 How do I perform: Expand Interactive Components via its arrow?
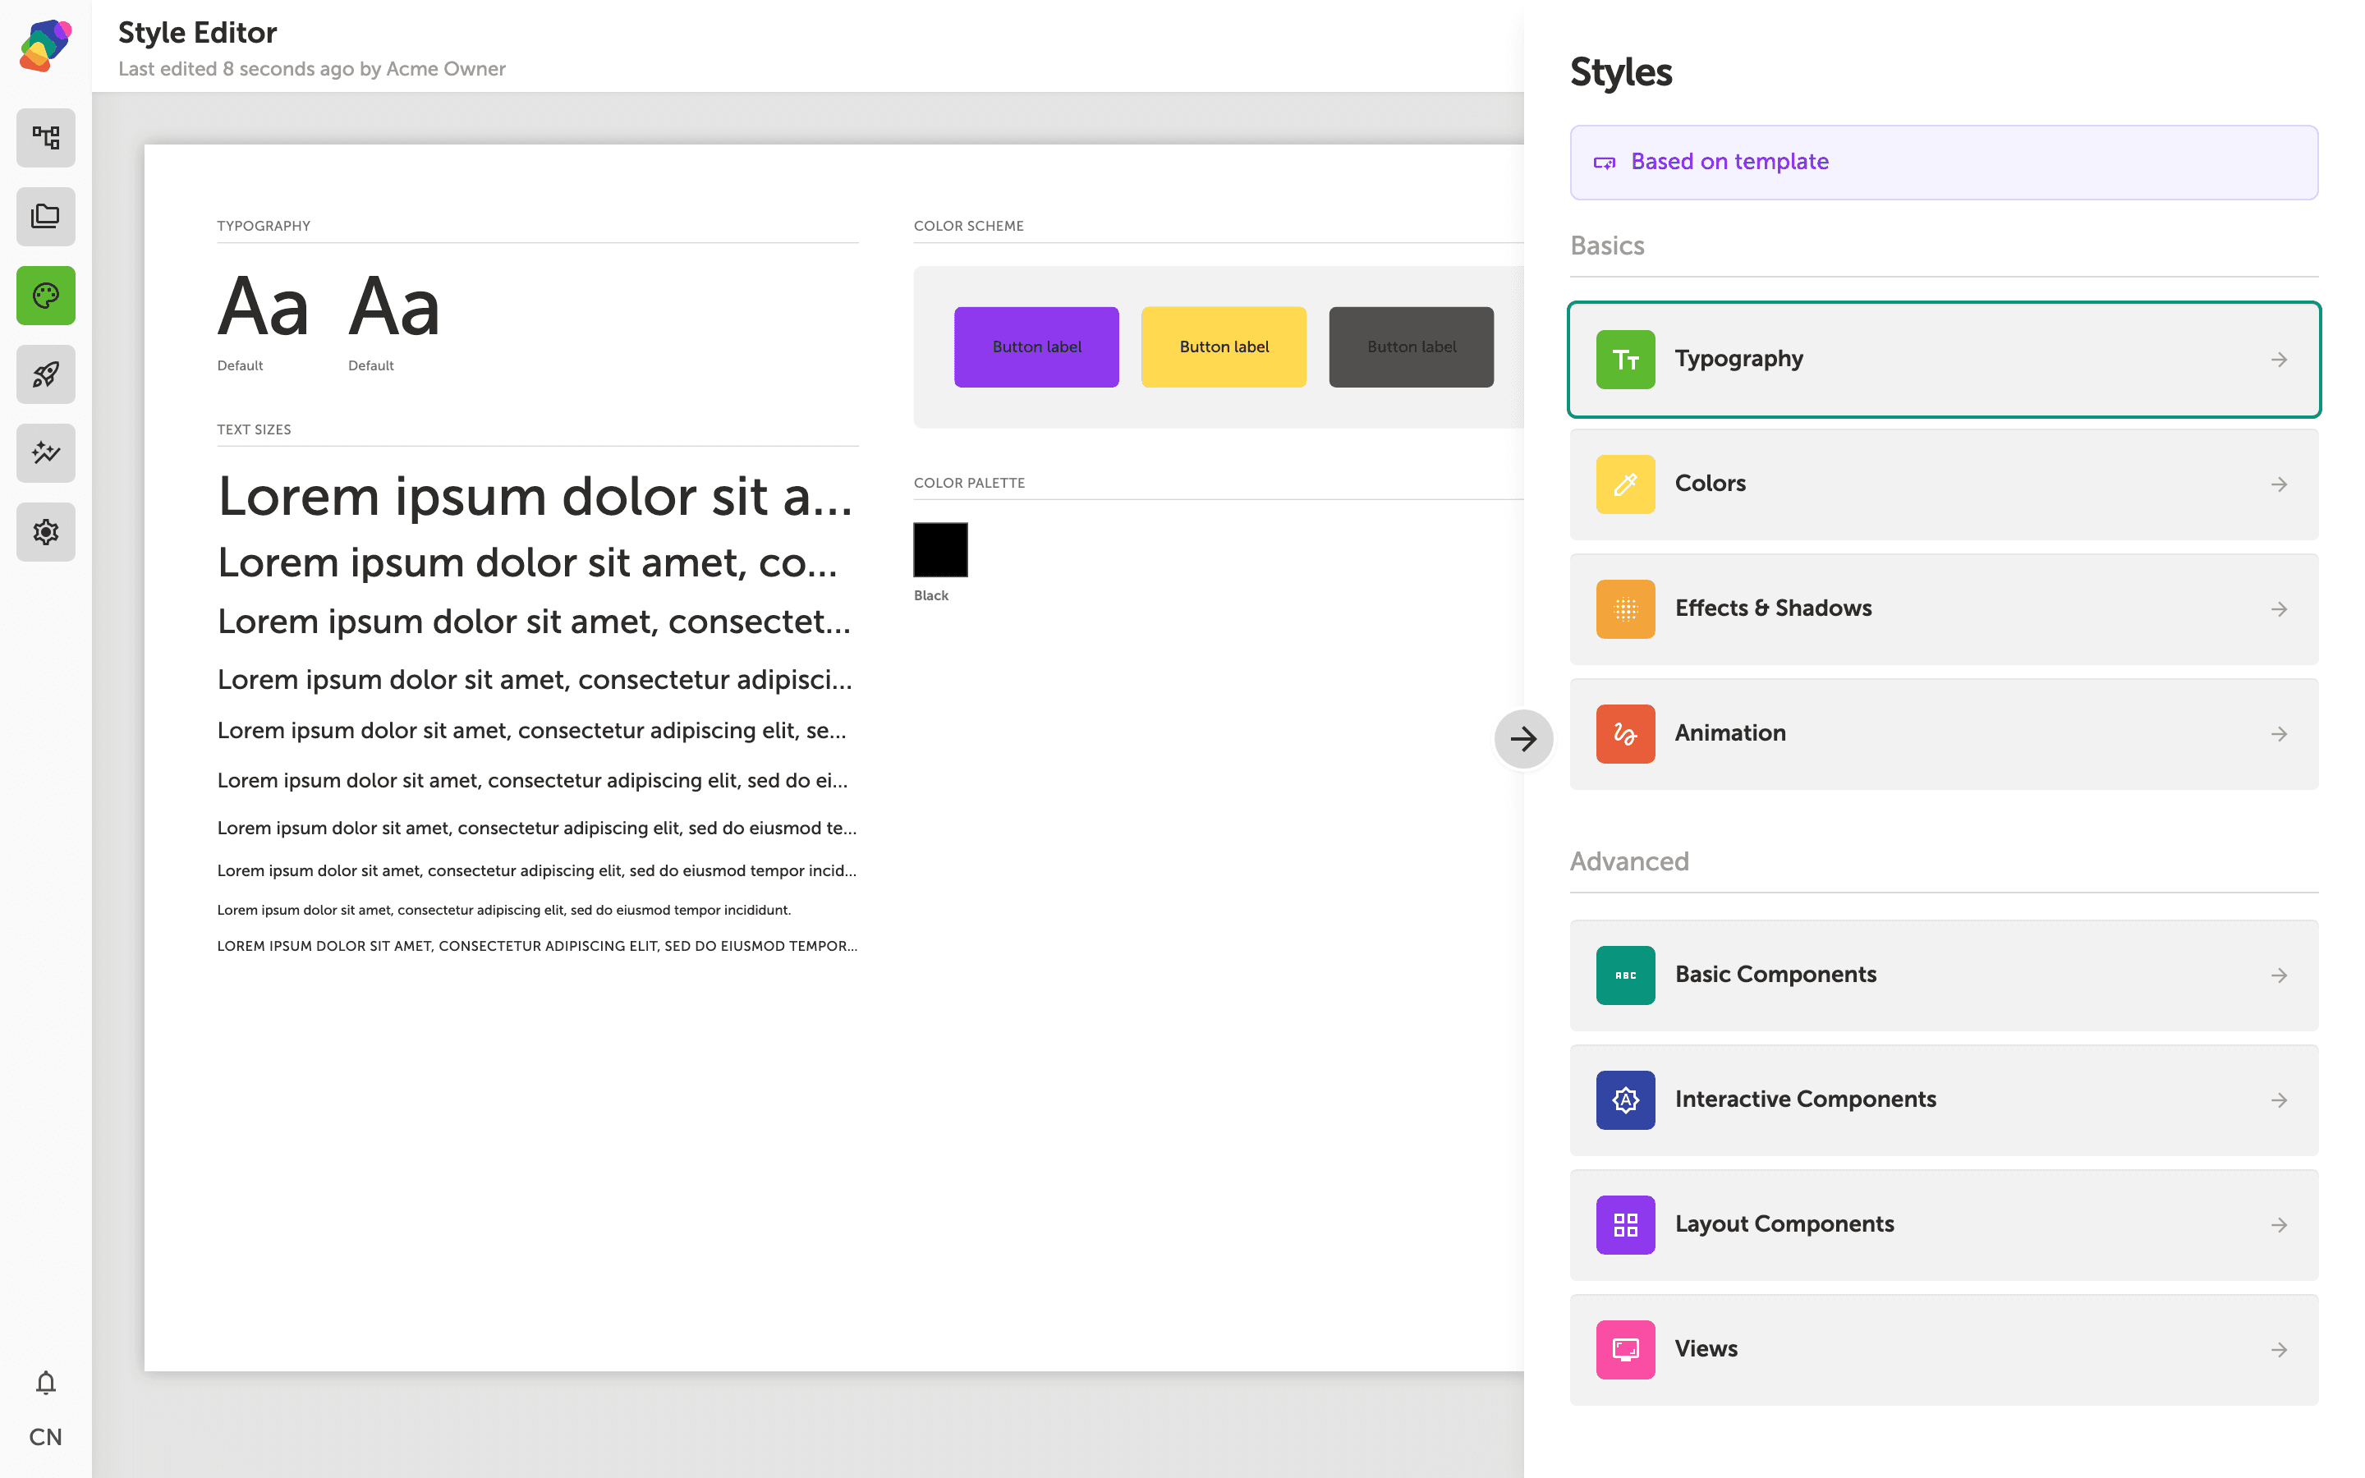2279,1099
